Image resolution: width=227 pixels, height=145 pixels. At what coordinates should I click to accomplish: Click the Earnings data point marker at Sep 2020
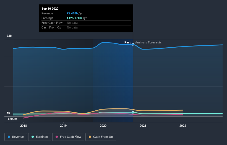(x=133, y=112)
